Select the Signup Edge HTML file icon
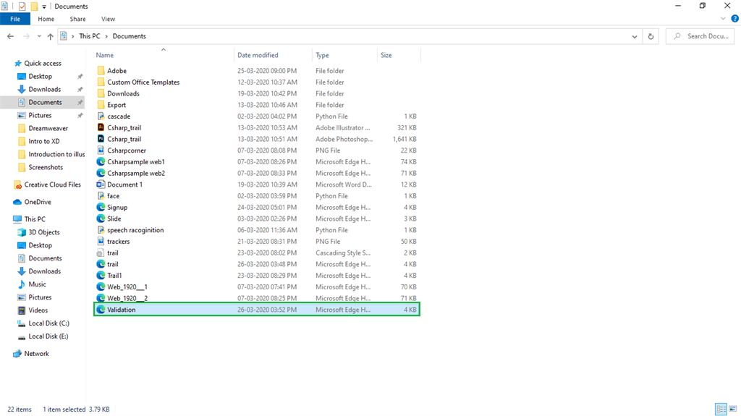This screenshot has width=741, height=416. click(x=101, y=207)
